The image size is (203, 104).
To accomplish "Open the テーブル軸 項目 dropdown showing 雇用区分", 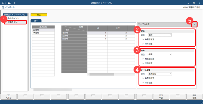I will [x=160, y=74].
